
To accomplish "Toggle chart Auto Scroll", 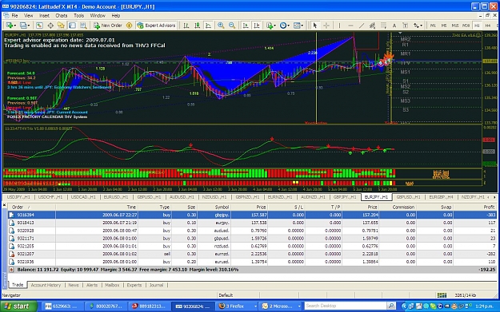I will point(246,26).
